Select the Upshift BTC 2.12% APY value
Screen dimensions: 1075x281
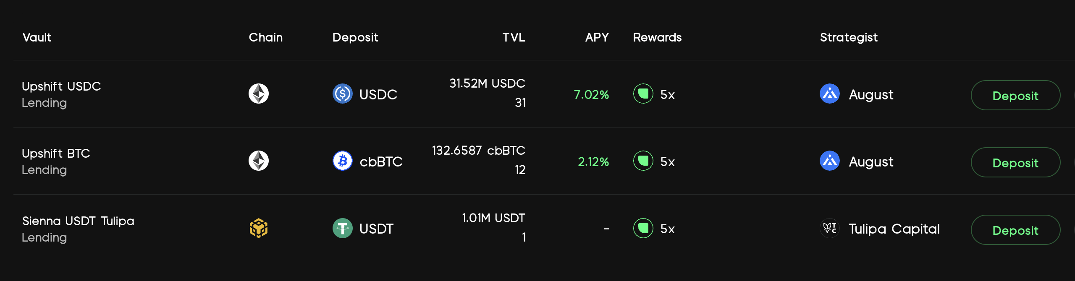pyautogui.click(x=593, y=161)
